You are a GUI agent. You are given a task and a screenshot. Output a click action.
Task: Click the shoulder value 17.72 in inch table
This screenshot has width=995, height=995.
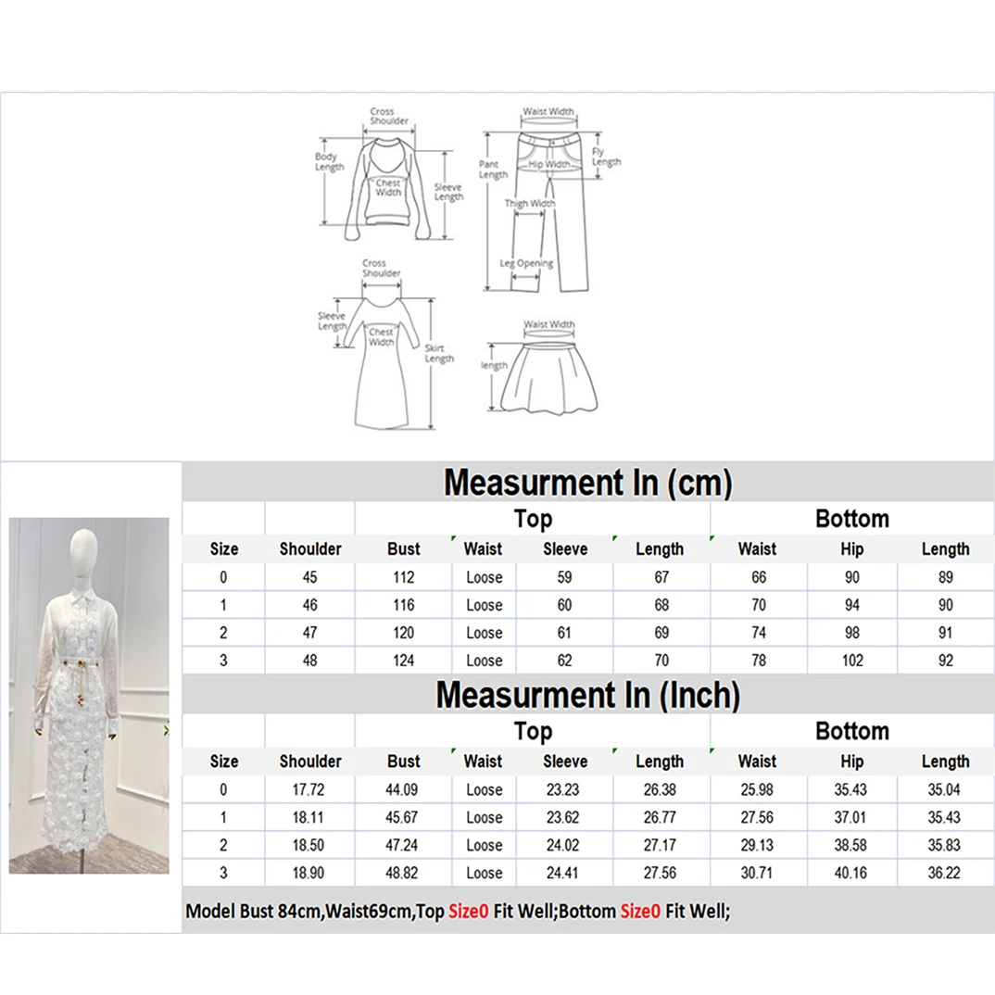[x=309, y=790]
